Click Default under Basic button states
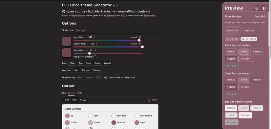 231,52
